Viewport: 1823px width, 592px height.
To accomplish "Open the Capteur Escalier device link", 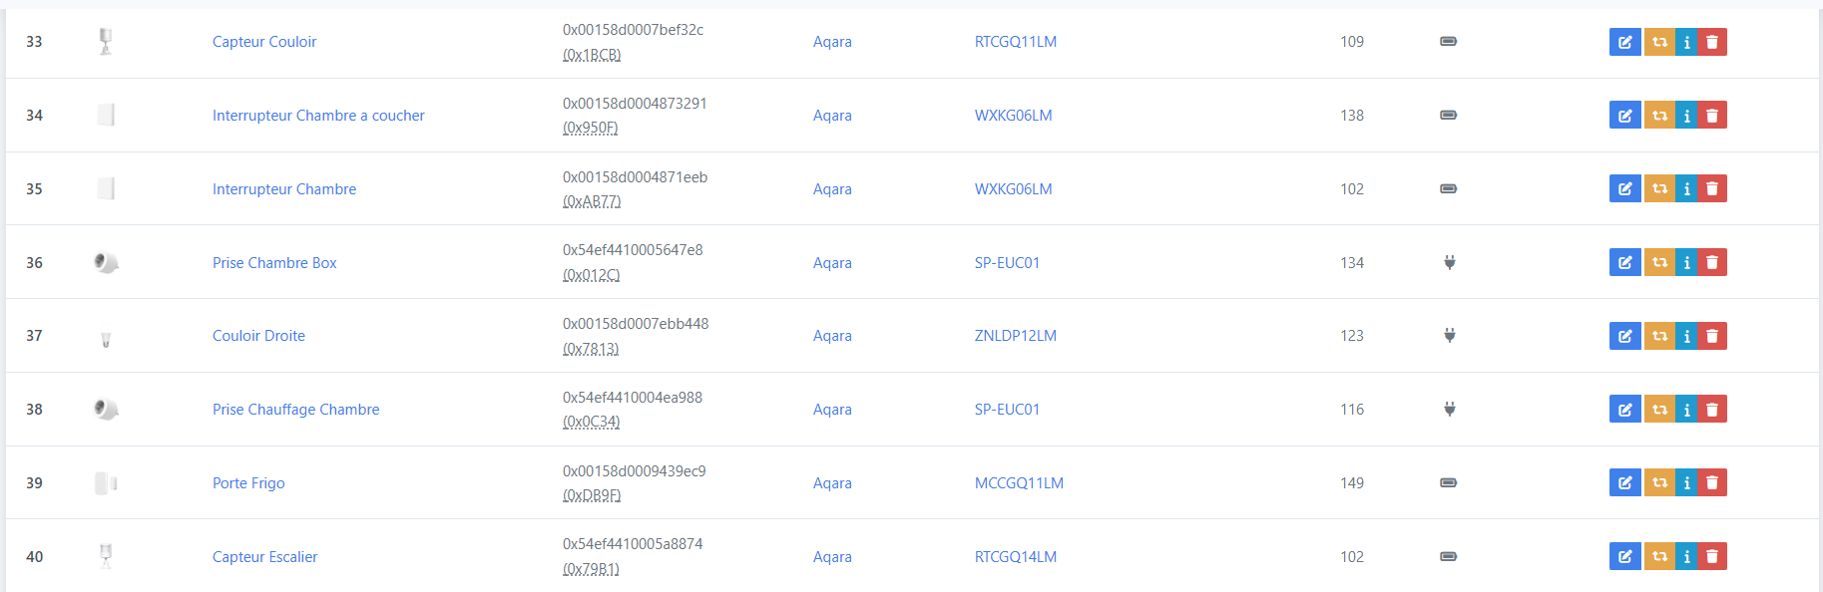I will pos(265,557).
